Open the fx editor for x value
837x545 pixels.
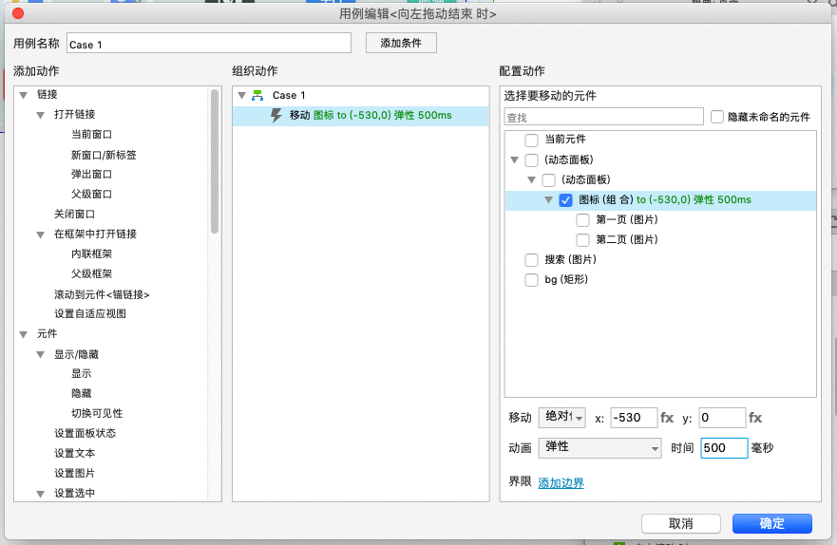point(667,418)
